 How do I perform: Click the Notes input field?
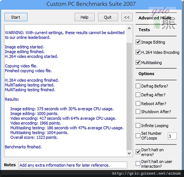[73, 165]
